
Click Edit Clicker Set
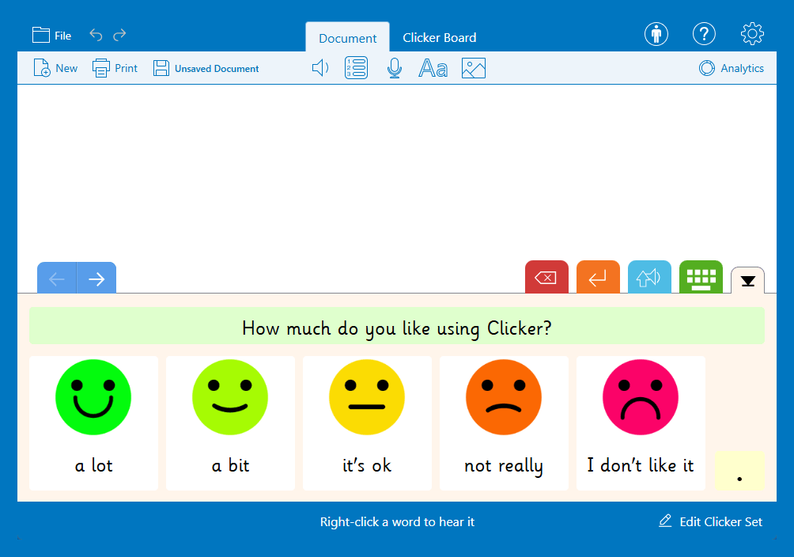click(x=710, y=521)
